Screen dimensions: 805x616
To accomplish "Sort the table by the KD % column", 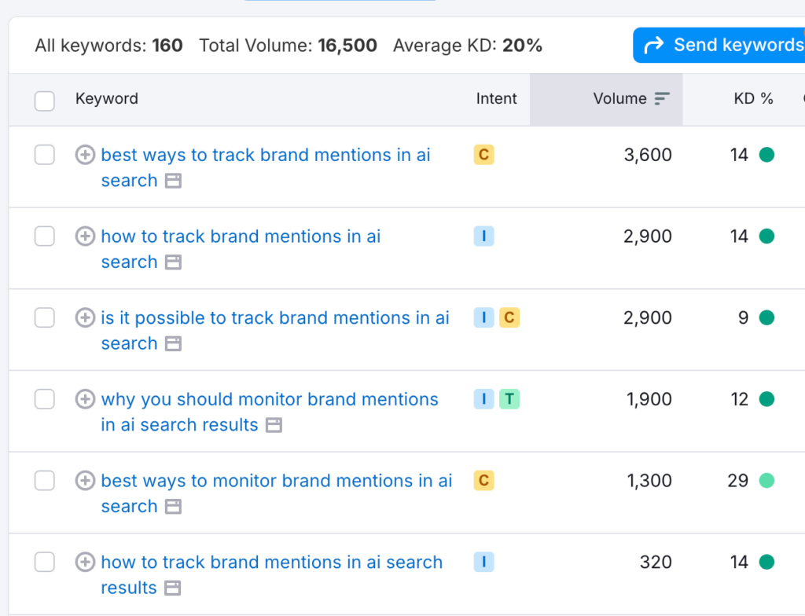I will pyautogui.click(x=753, y=99).
